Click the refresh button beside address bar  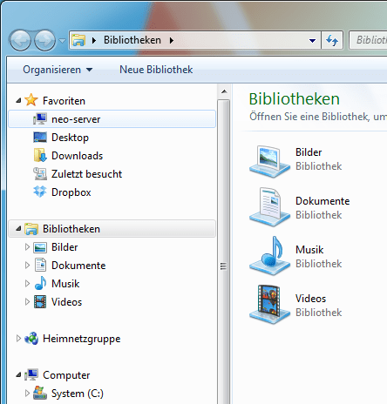coord(332,40)
